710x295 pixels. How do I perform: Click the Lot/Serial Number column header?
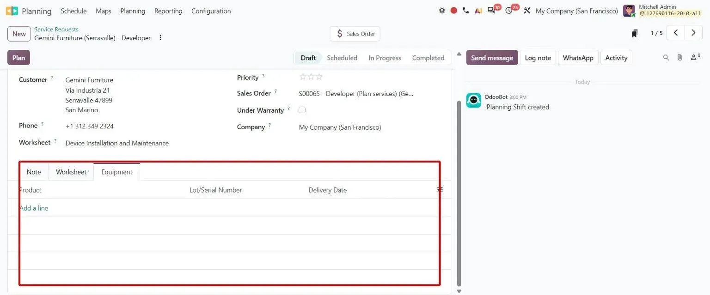215,190
